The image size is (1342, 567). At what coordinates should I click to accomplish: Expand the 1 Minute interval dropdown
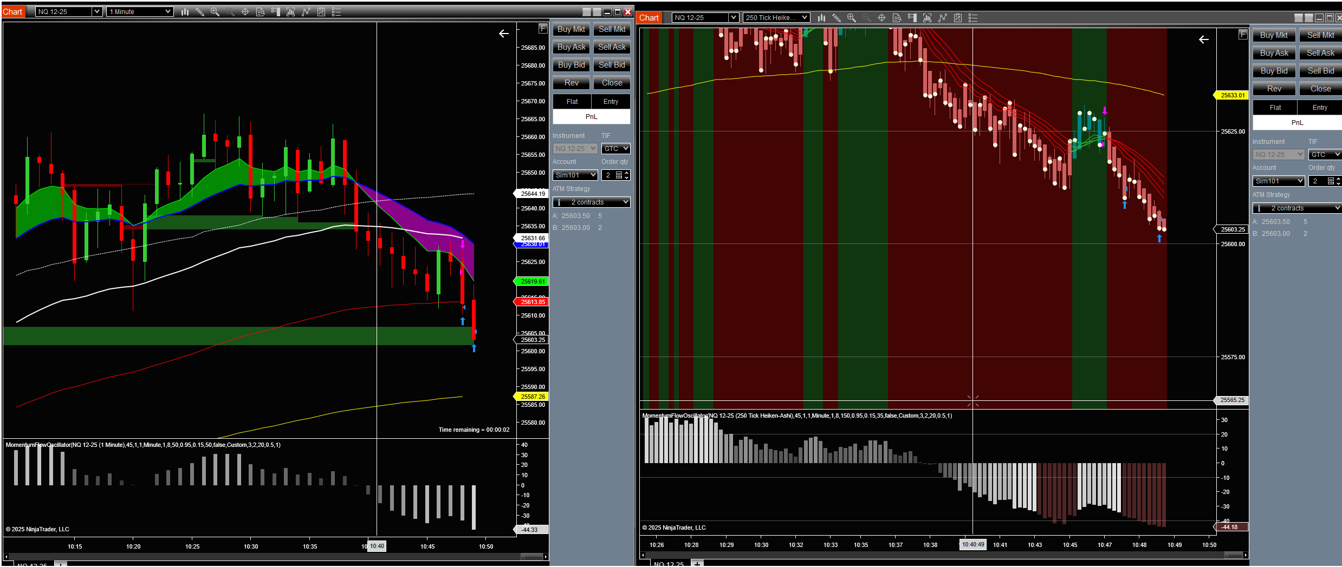168,12
